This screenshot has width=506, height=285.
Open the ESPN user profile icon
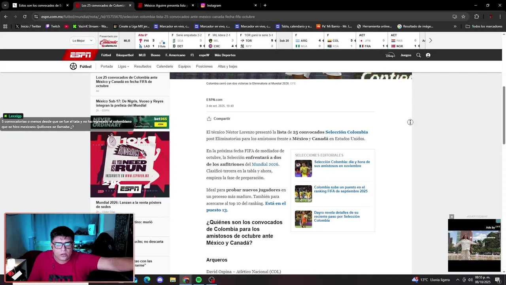click(428, 55)
